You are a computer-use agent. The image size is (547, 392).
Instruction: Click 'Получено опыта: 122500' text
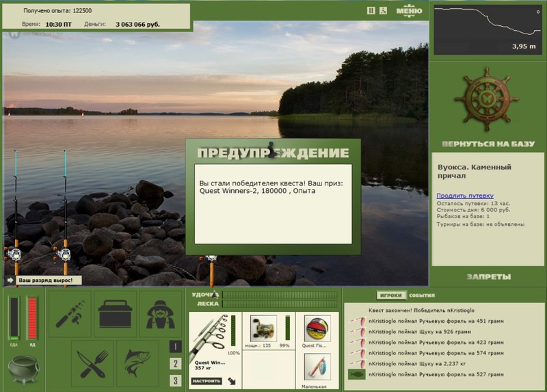(57, 10)
